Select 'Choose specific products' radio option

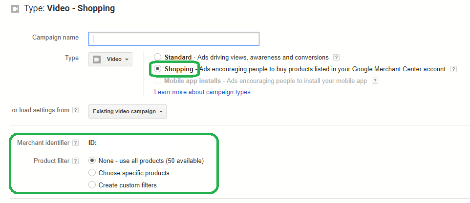(x=92, y=173)
